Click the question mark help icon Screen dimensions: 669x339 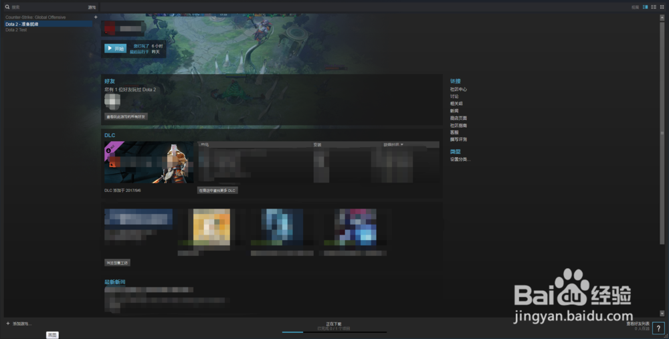tap(658, 328)
